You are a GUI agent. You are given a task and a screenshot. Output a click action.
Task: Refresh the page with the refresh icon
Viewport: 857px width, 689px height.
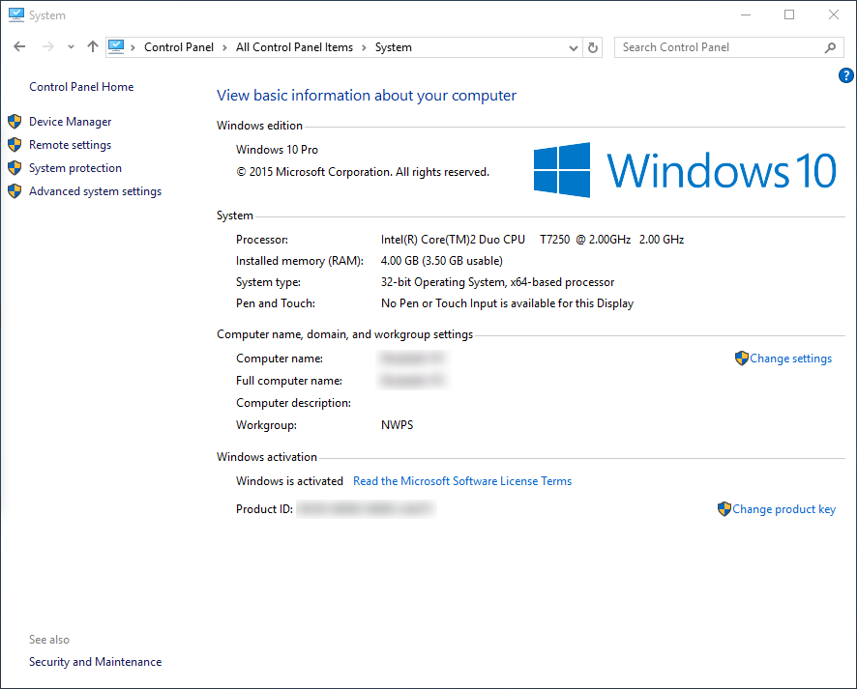(x=591, y=46)
